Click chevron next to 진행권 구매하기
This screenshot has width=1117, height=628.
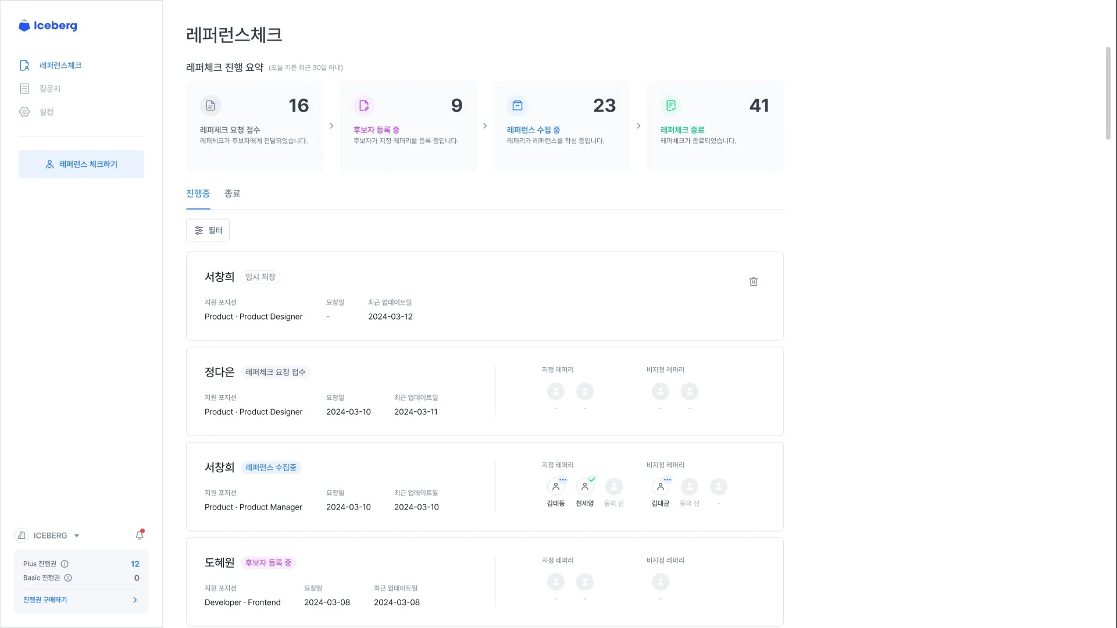[x=135, y=600]
